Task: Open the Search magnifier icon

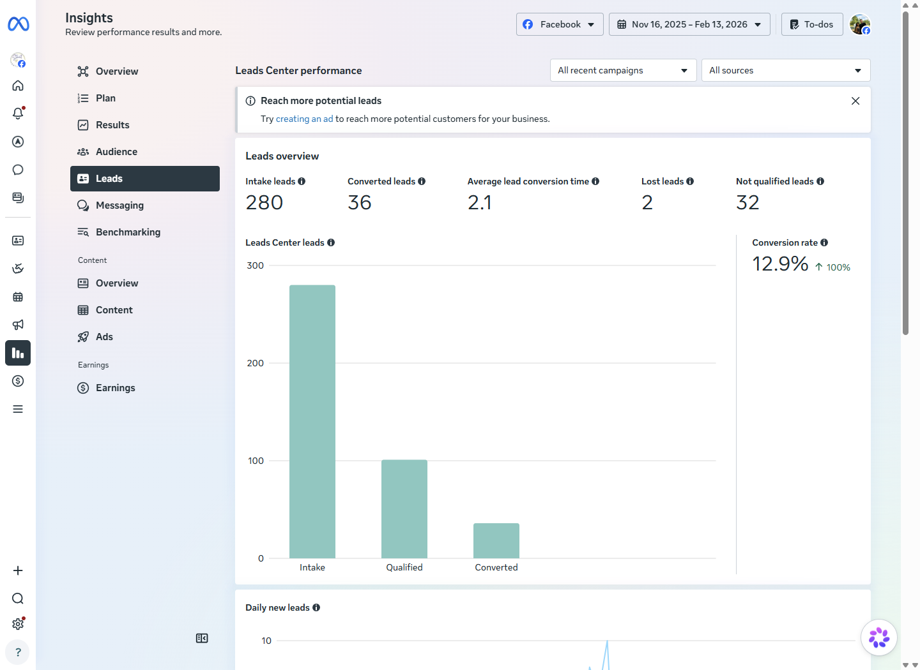Action: tap(18, 599)
